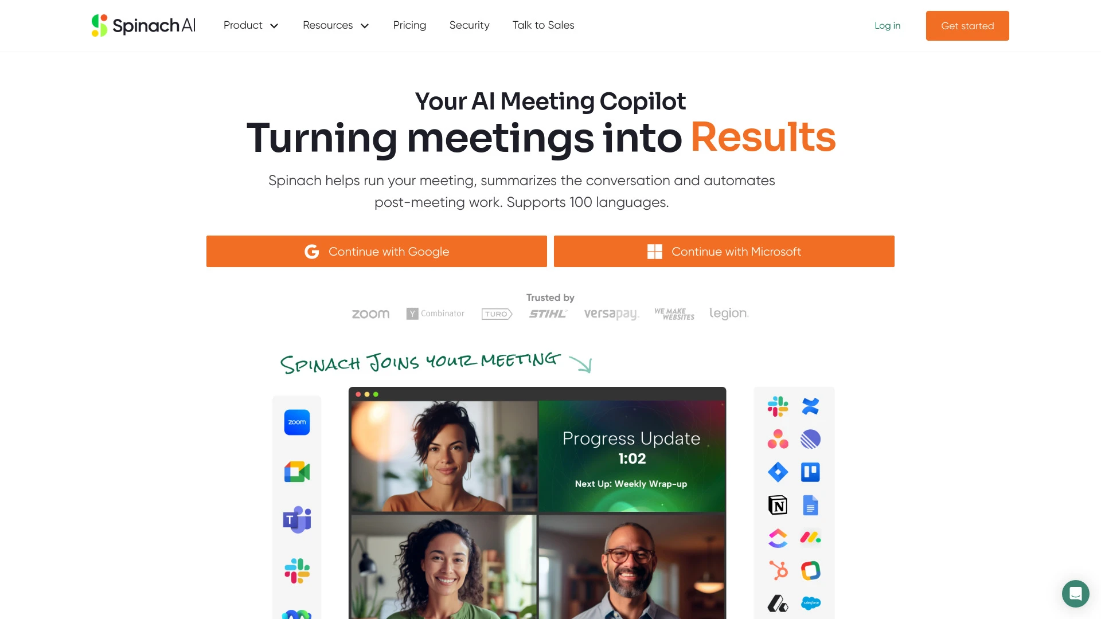Select the Trello integration icon
The image size is (1101, 619).
[810, 472]
